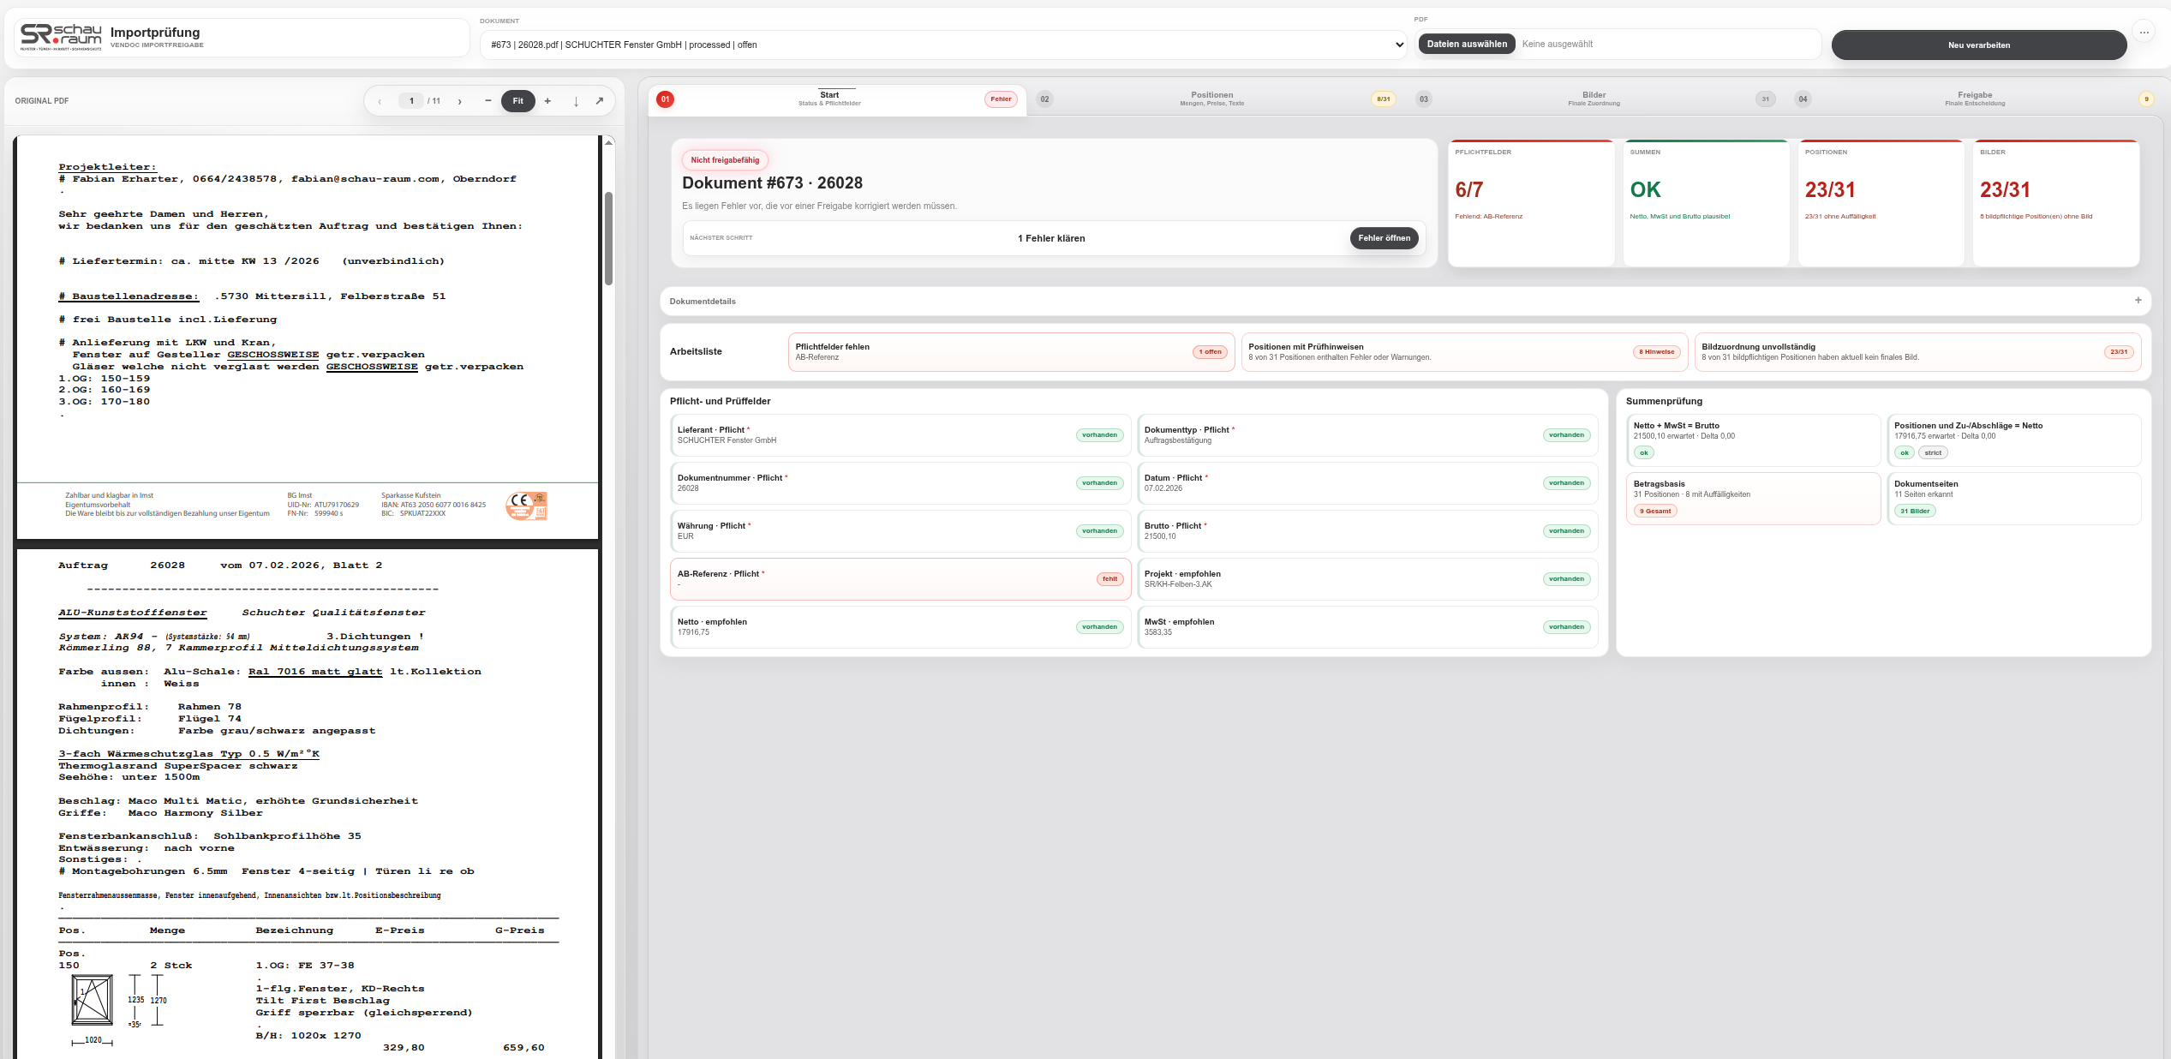Click Dateien auswählen file chooser
2171x1059 pixels.
pyautogui.click(x=1466, y=44)
